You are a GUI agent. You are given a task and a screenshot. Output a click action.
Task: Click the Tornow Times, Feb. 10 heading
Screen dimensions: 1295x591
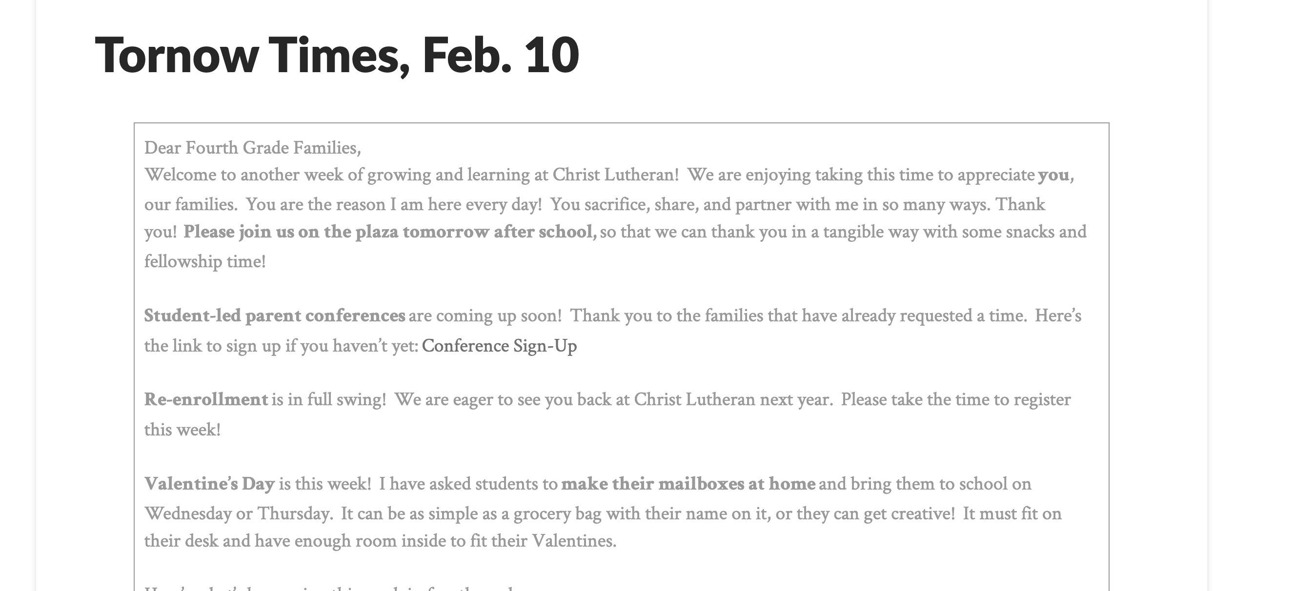[337, 55]
